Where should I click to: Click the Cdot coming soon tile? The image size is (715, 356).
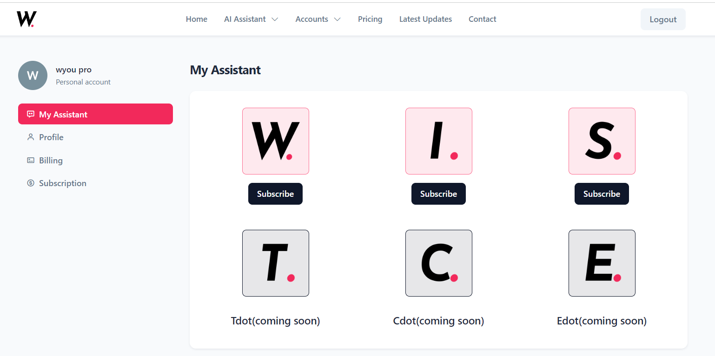pos(439,263)
